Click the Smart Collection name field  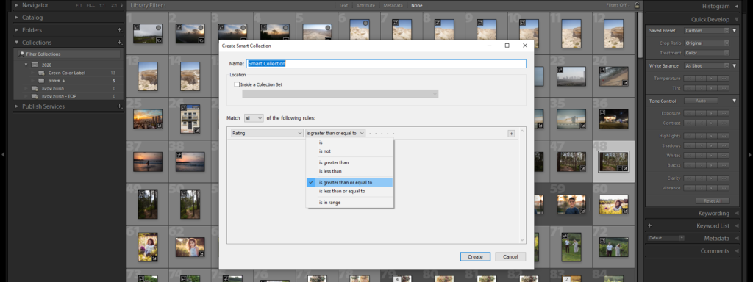pyautogui.click(x=386, y=63)
